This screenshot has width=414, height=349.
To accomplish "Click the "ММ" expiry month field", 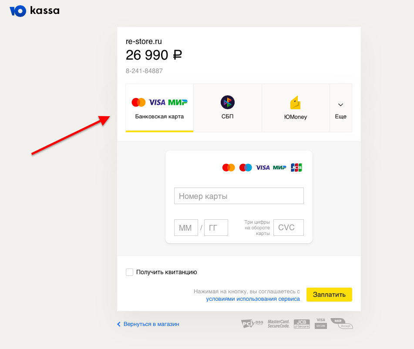I will 186,228.
